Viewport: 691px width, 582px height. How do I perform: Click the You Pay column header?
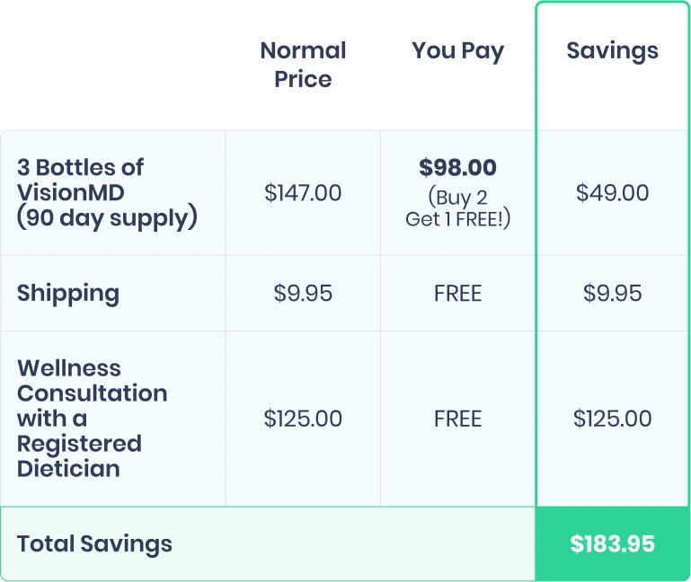click(x=457, y=51)
